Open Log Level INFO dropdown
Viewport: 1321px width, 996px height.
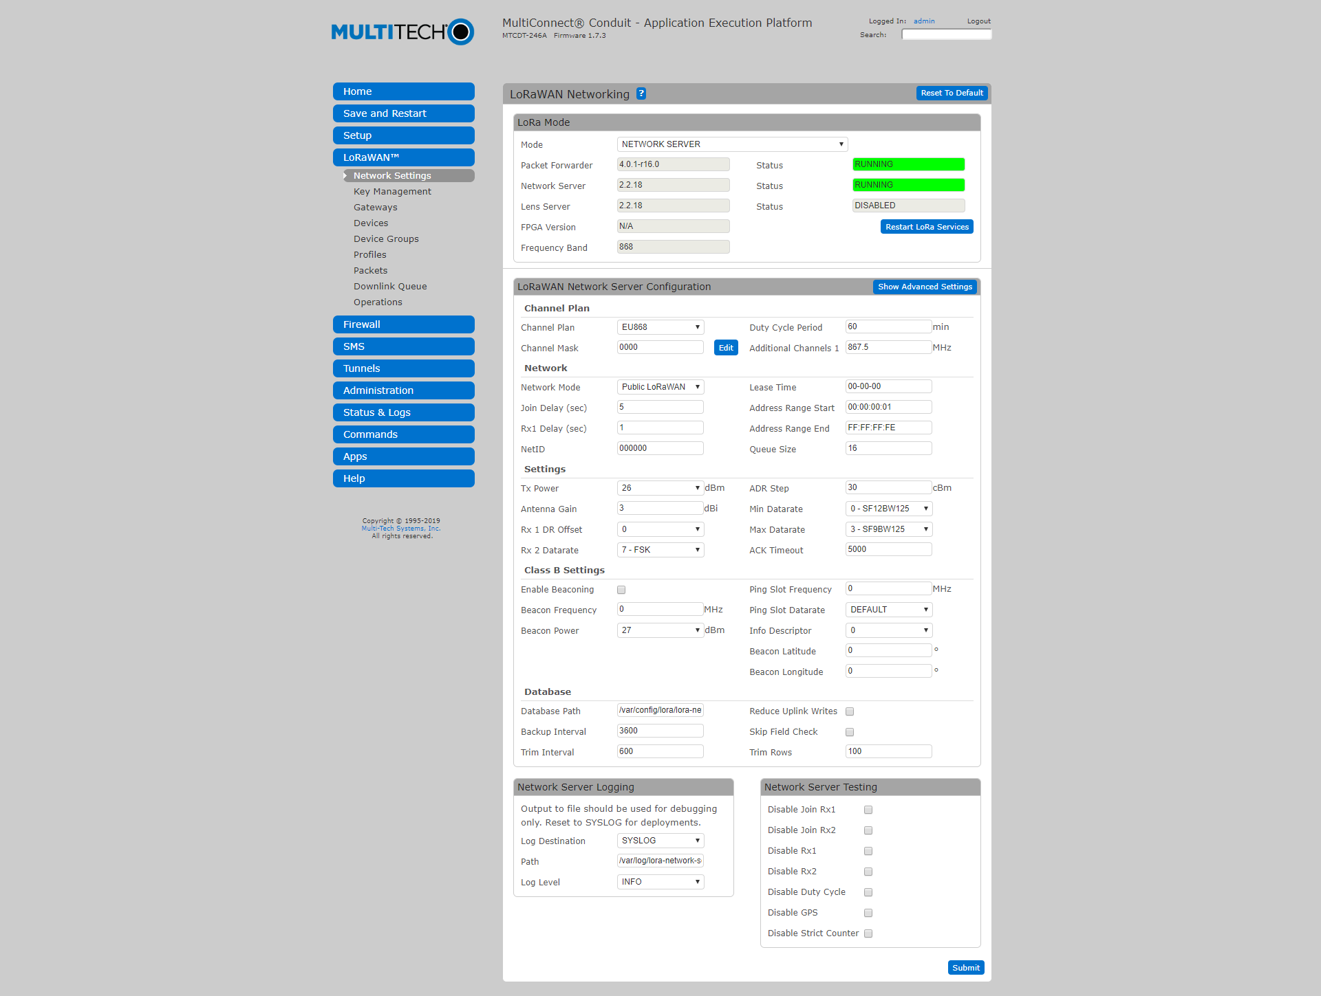660,882
